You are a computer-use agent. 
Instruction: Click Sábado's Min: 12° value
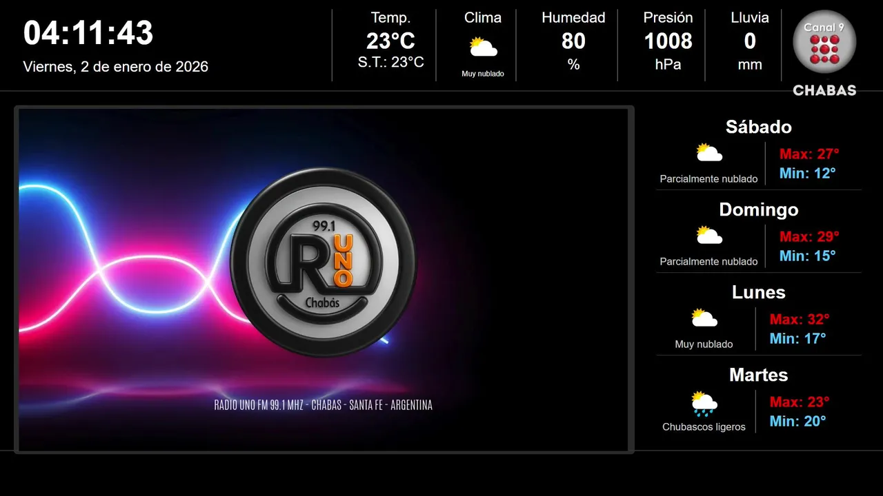pyautogui.click(x=807, y=173)
